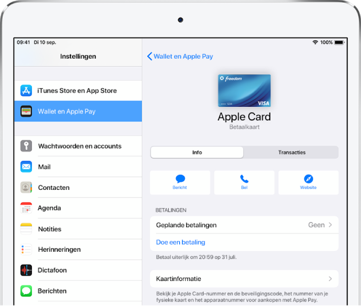This screenshot has height=306, width=361.
Task: Tap the Notities icon
Action: pos(26,229)
